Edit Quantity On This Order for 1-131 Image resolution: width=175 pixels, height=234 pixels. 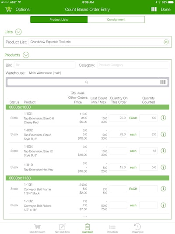[118, 189]
